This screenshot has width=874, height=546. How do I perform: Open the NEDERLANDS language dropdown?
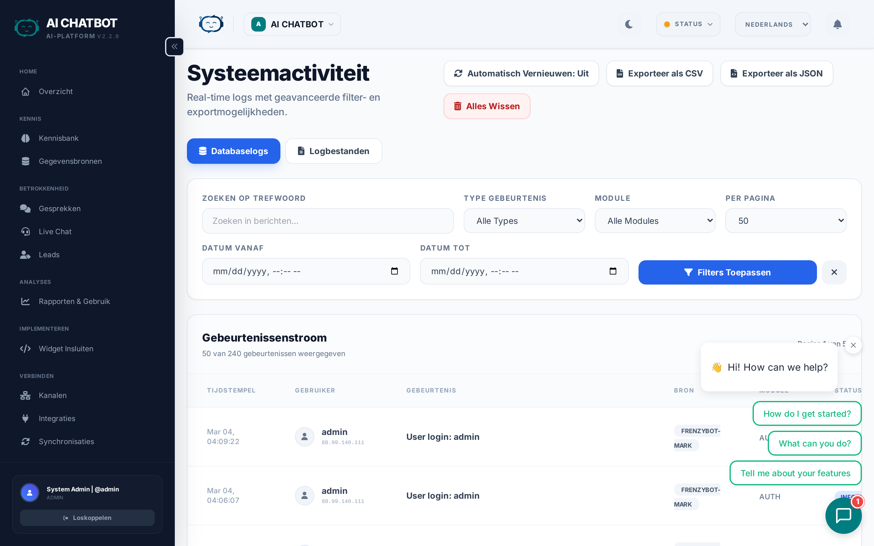point(773,24)
